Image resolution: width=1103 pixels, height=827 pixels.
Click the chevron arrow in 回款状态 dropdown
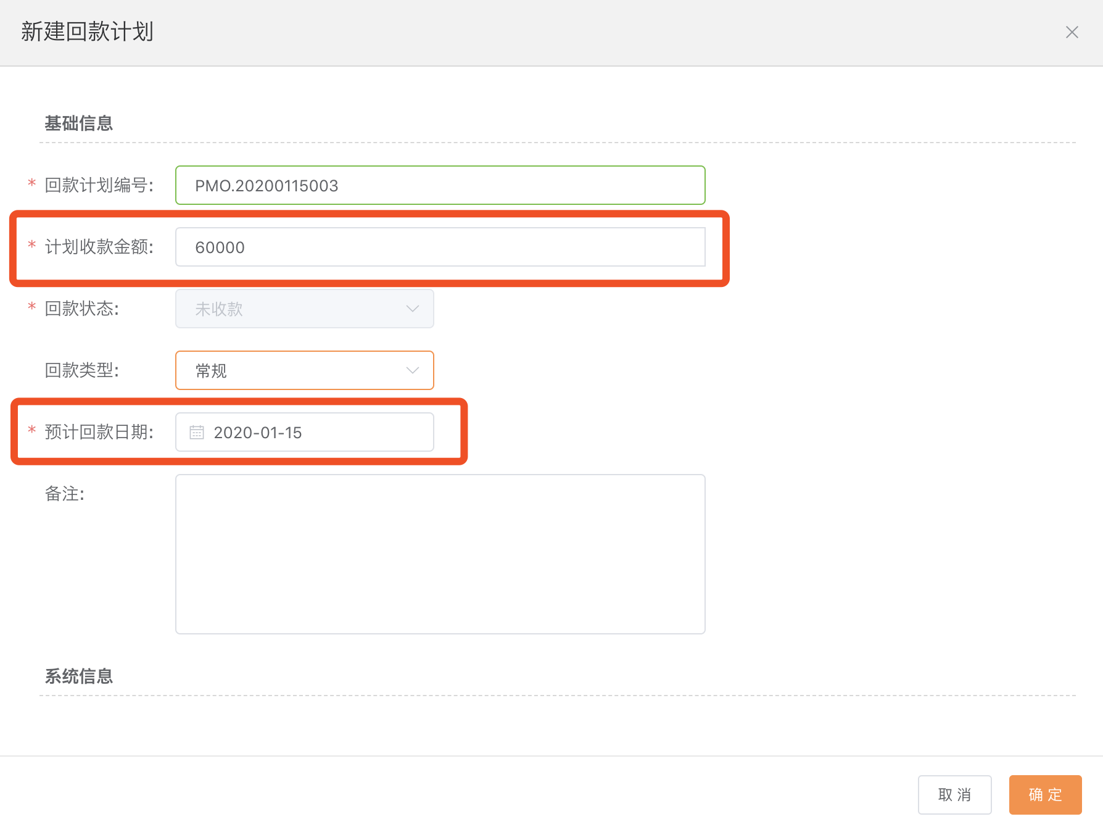tap(412, 309)
